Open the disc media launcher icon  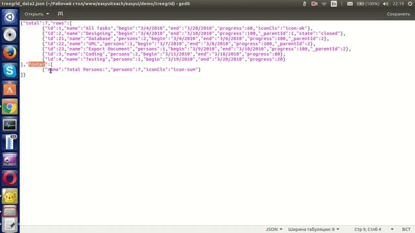point(10,35)
